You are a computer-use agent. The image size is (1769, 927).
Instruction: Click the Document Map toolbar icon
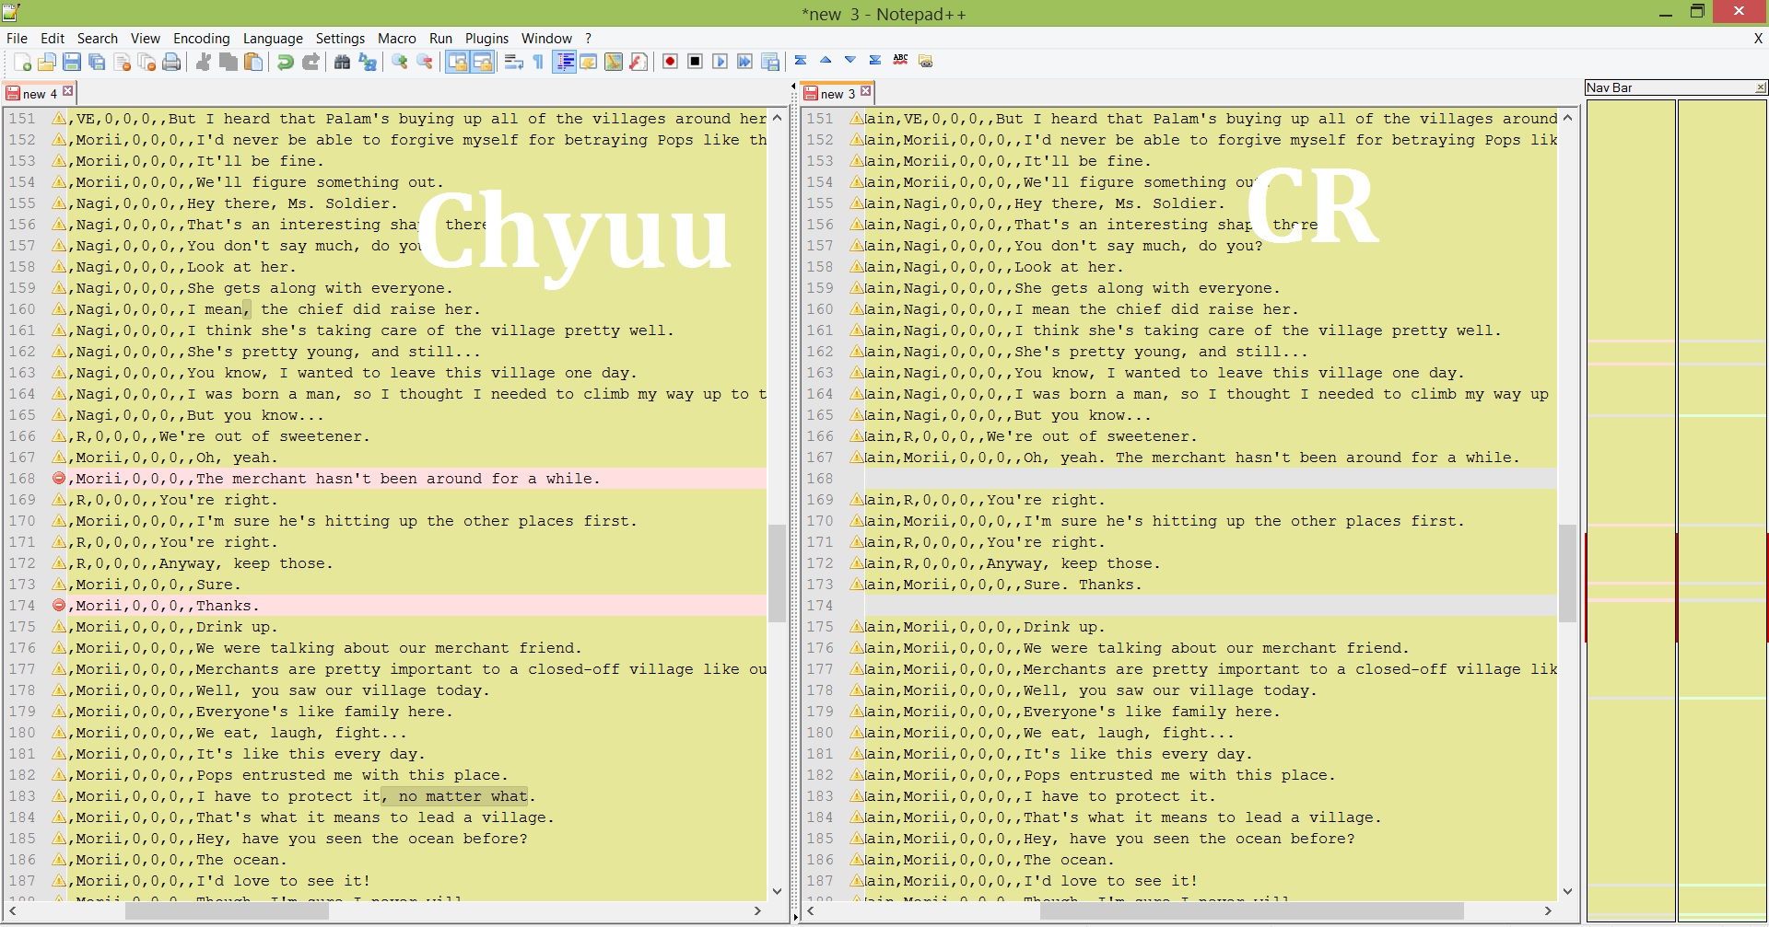614,62
